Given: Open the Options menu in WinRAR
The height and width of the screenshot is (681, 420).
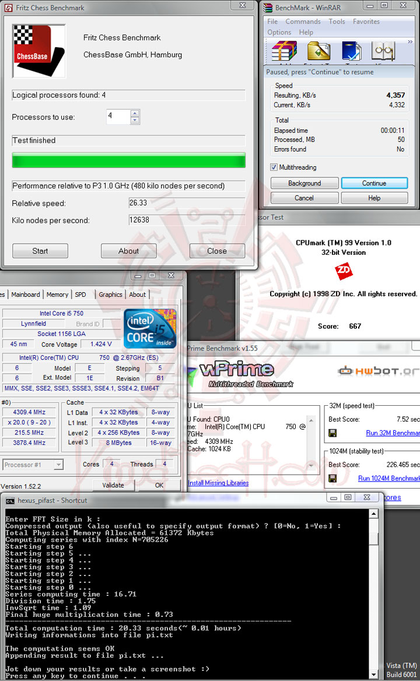Looking at the screenshot, I should pos(279,32).
